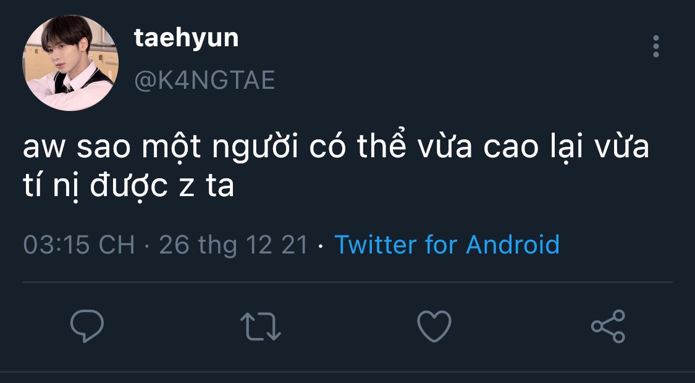This screenshot has width=695, height=383.
Task: Retweet this post using the arrows icon
Action: [x=261, y=326]
